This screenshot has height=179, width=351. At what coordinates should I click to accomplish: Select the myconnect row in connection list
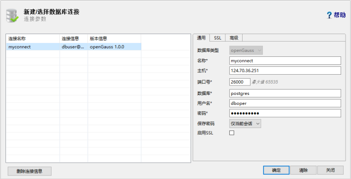click(74, 46)
